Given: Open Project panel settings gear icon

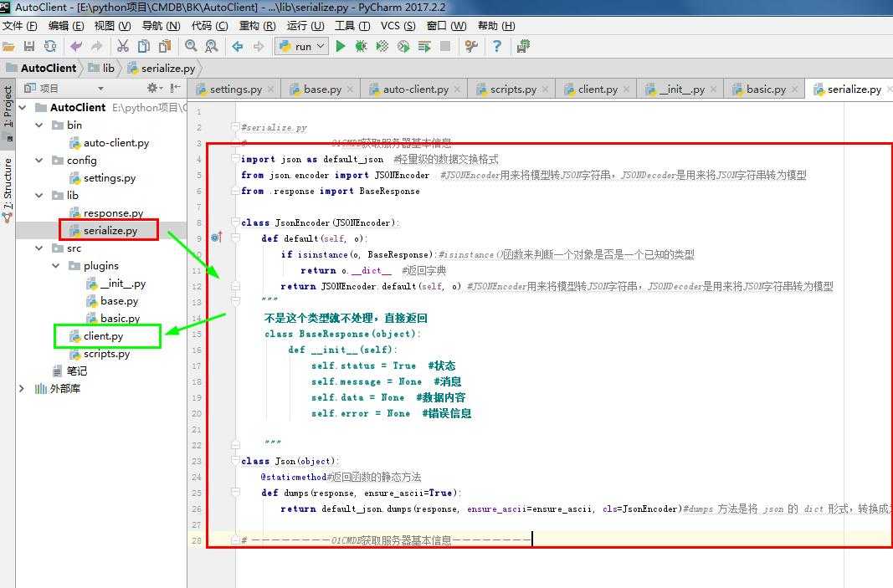Looking at the screenshot, I should [152, 88].
